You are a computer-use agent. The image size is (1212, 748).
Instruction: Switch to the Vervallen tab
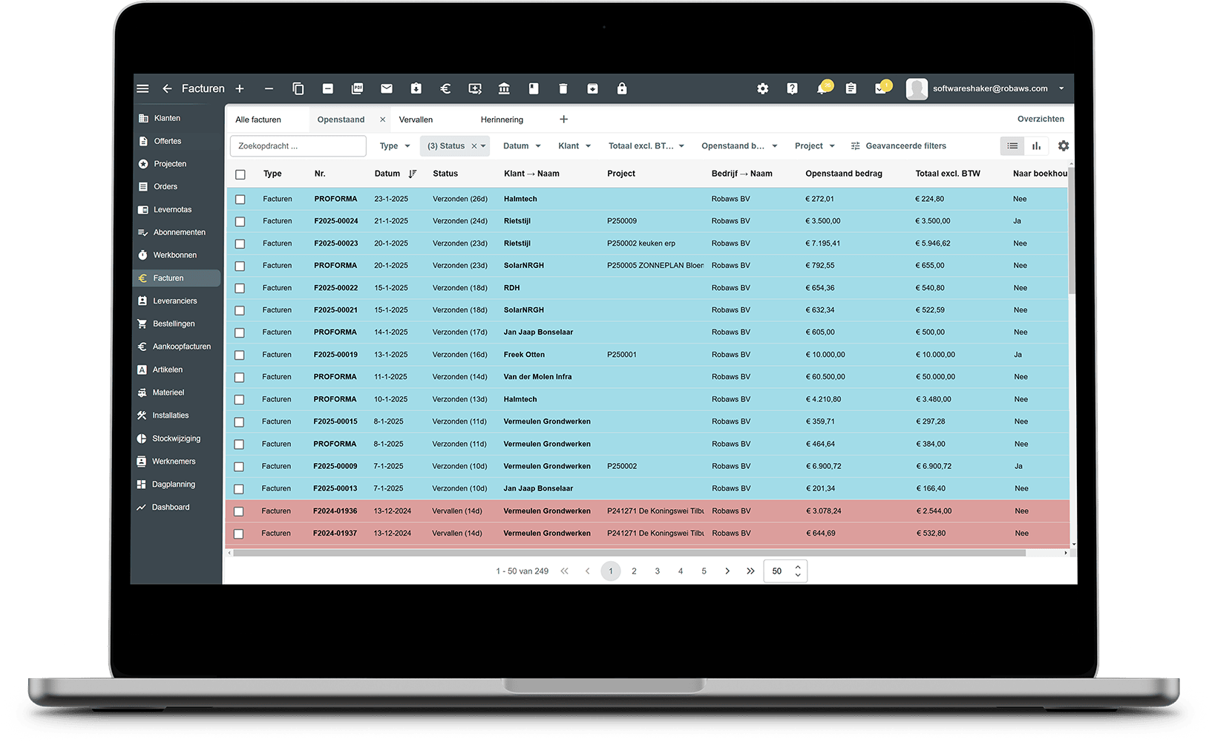416,119
